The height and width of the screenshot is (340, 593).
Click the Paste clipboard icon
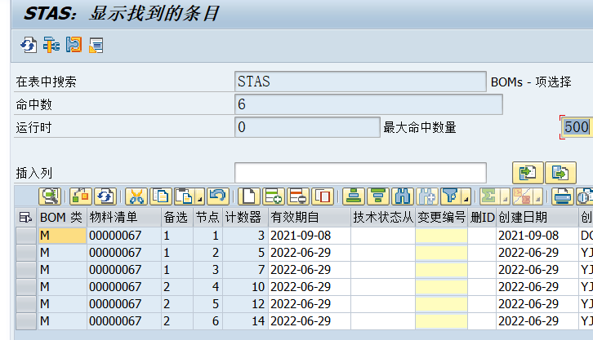pyautogui.click(x=185, y=196)
